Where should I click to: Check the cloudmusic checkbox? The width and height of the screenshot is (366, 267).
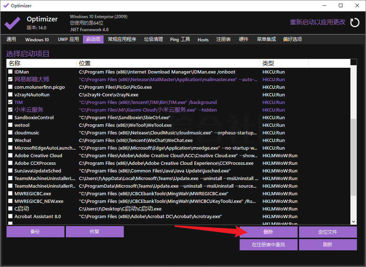pyautogui.click(x=10, y=133)
